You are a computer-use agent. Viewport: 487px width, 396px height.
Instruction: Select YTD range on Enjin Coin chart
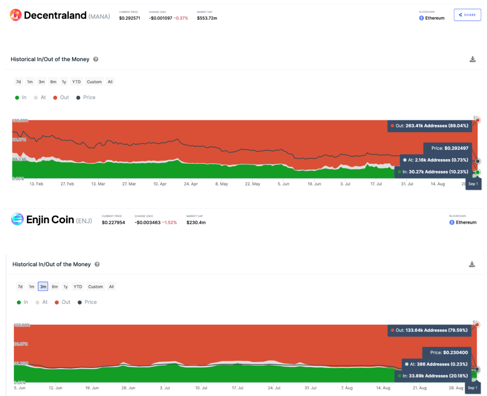78,287
